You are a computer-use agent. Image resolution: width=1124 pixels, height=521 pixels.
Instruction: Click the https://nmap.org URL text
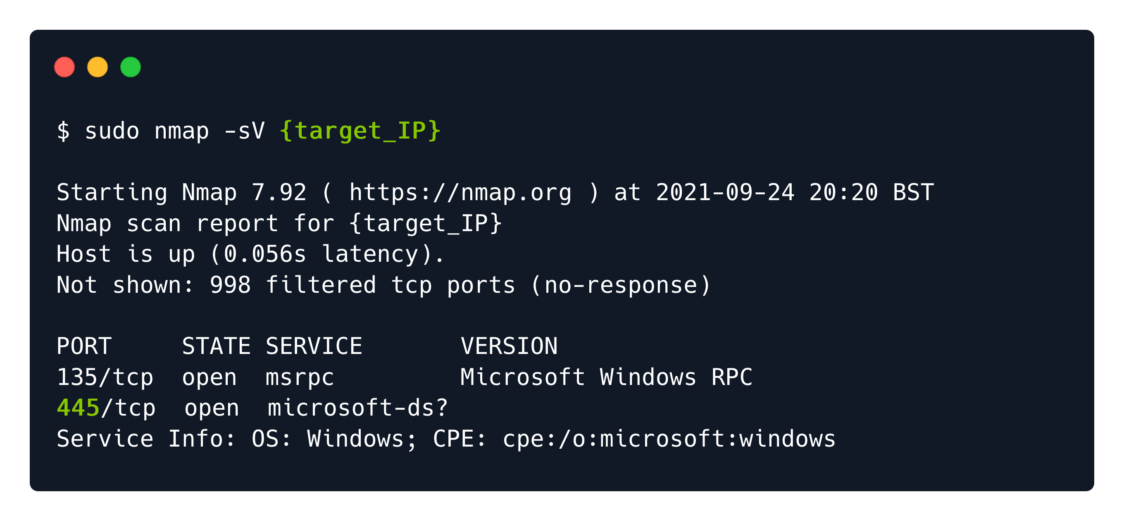460,193
